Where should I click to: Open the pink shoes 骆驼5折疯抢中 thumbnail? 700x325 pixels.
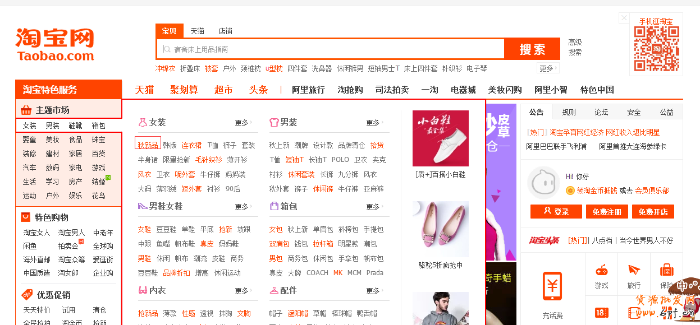coord(441,229)
